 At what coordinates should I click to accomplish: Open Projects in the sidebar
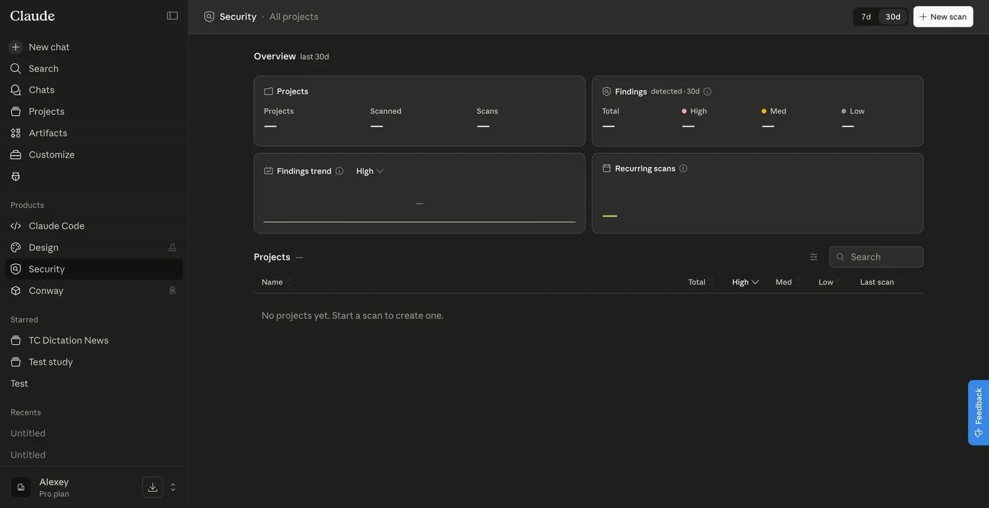94,112
